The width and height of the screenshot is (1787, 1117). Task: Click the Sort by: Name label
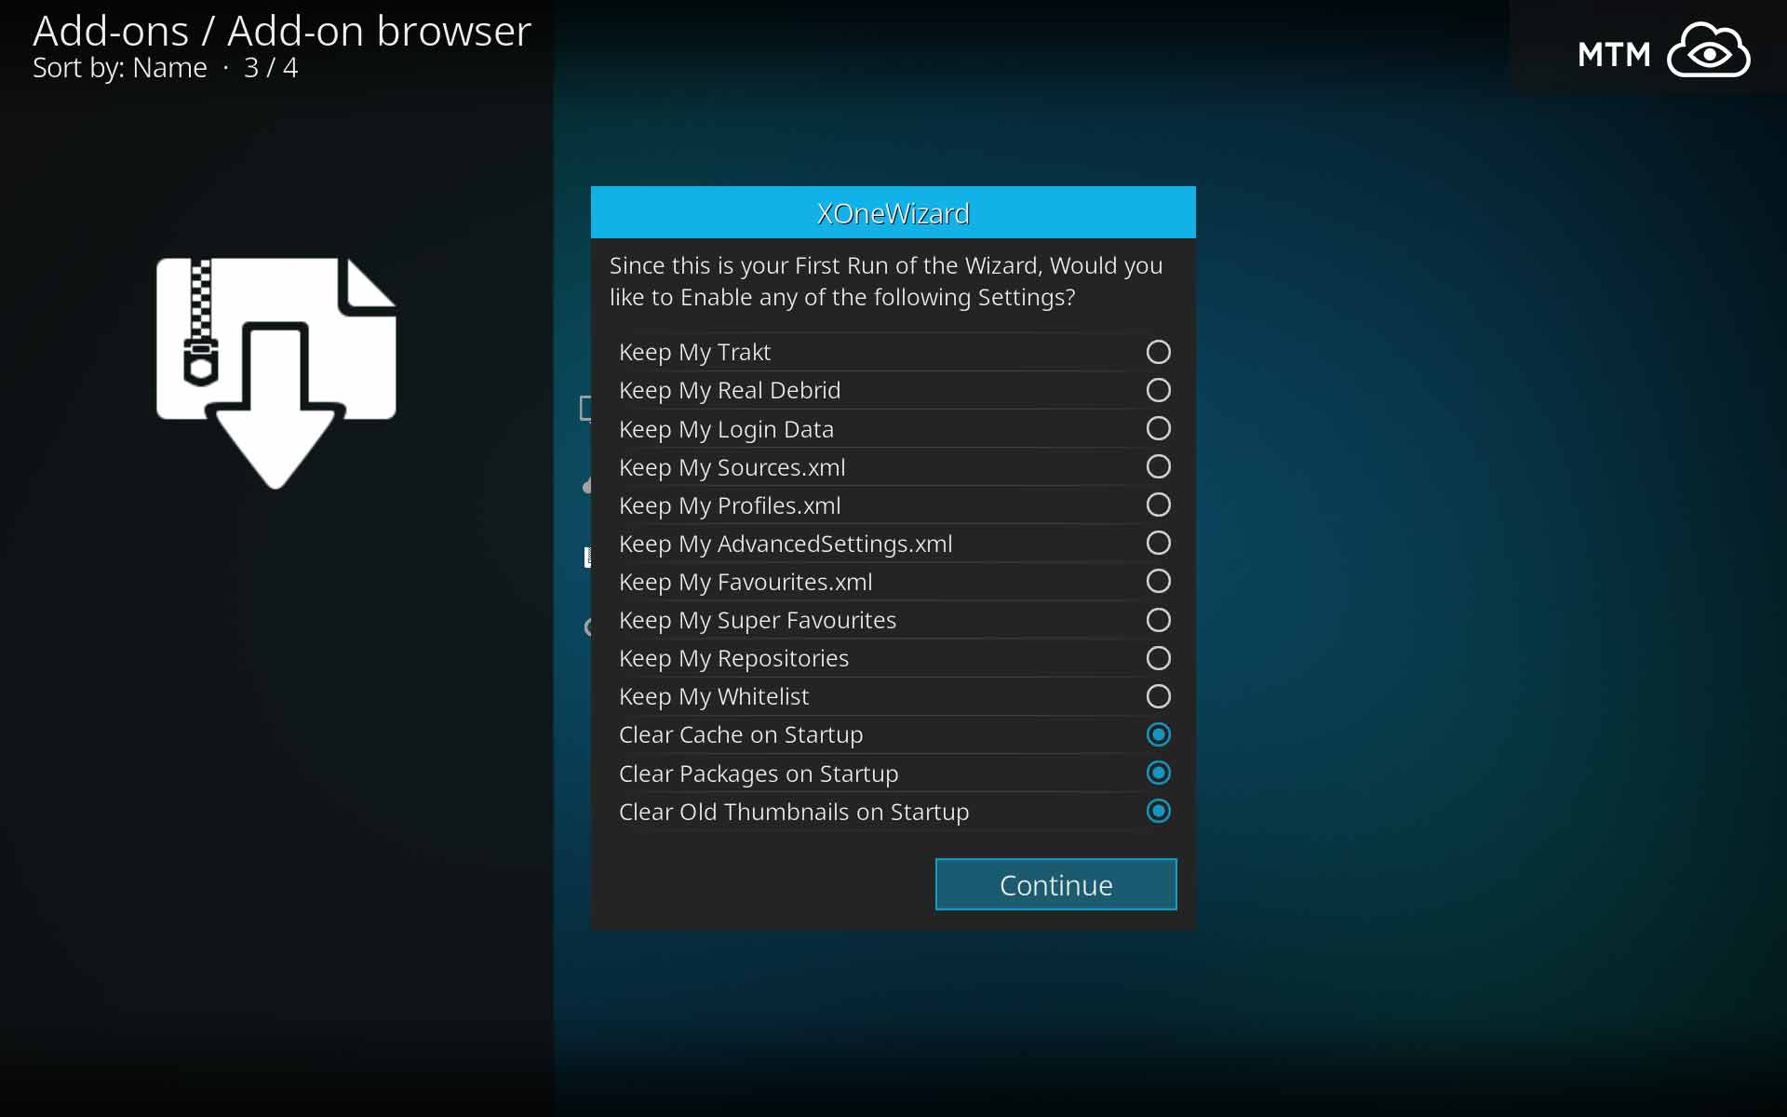(x=120, y=68)
